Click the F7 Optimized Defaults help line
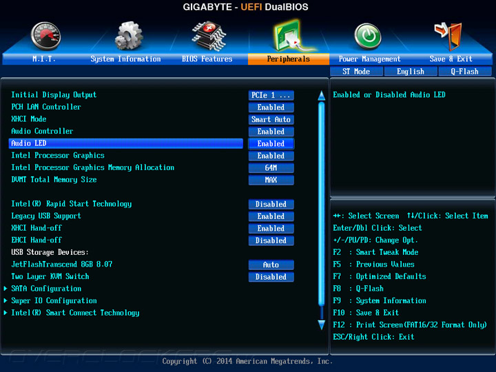Screen dimensions: 496x372 380,276
